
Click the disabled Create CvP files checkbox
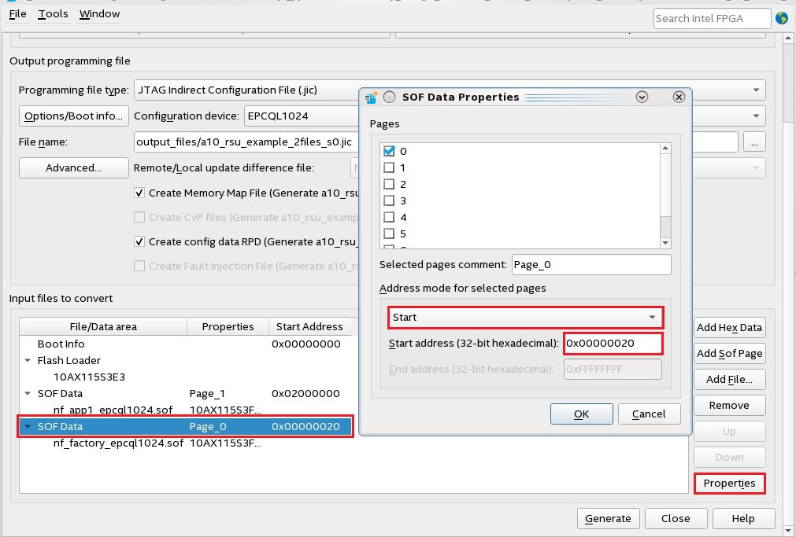tap(139, 217)
